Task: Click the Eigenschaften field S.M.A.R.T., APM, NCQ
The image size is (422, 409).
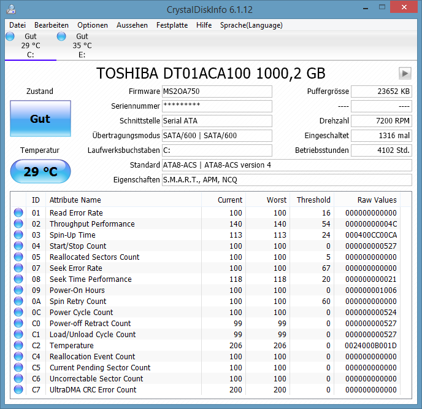Action: pyautogui.click(x=287, y=180)
